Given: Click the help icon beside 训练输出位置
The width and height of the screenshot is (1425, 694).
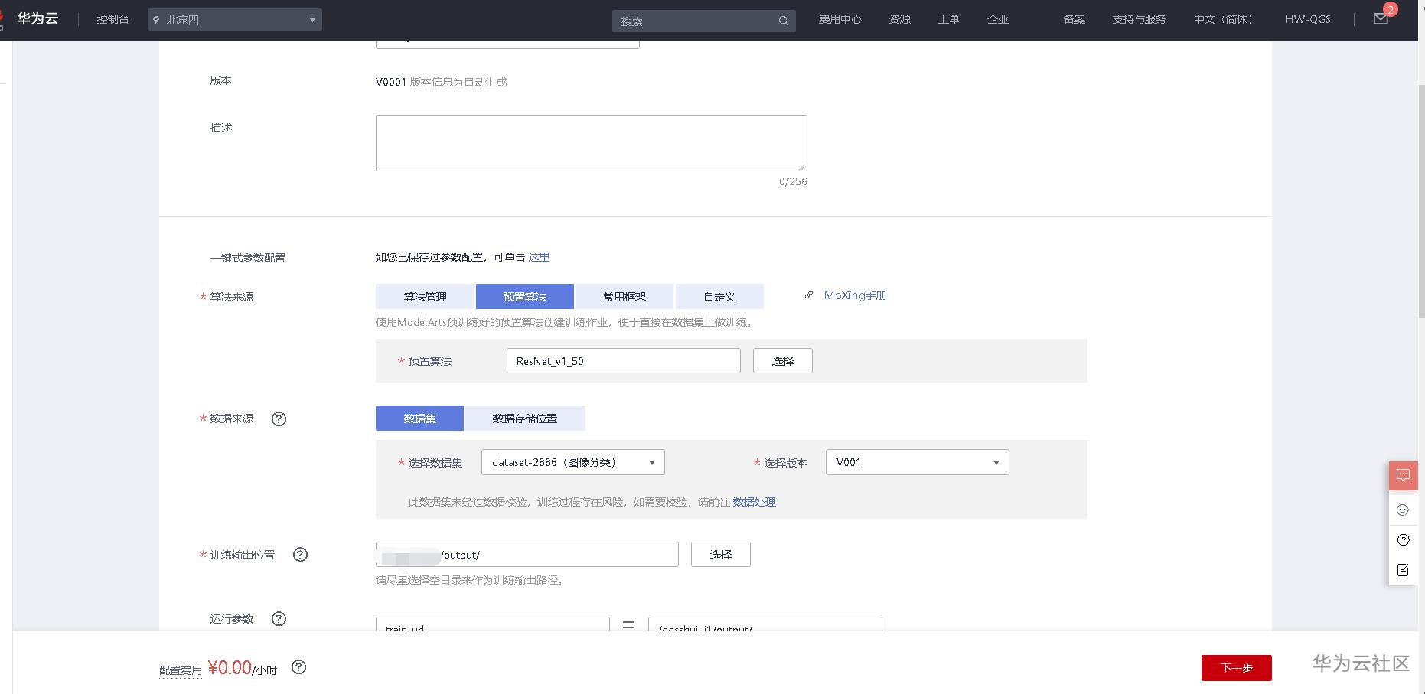Looking at the screenshot, I should (300, 555).
